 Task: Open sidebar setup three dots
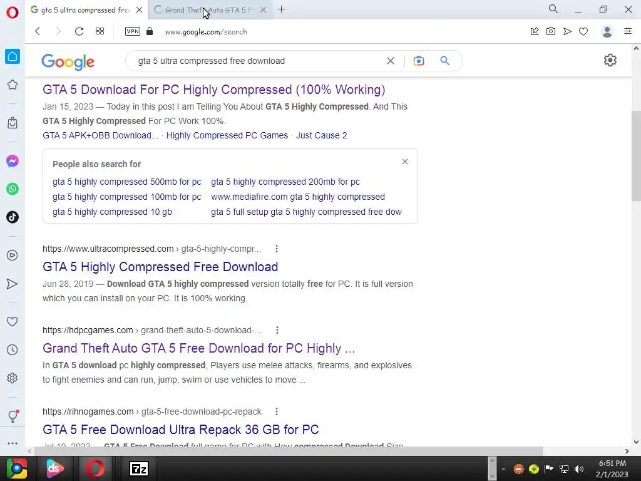(13, 443)
